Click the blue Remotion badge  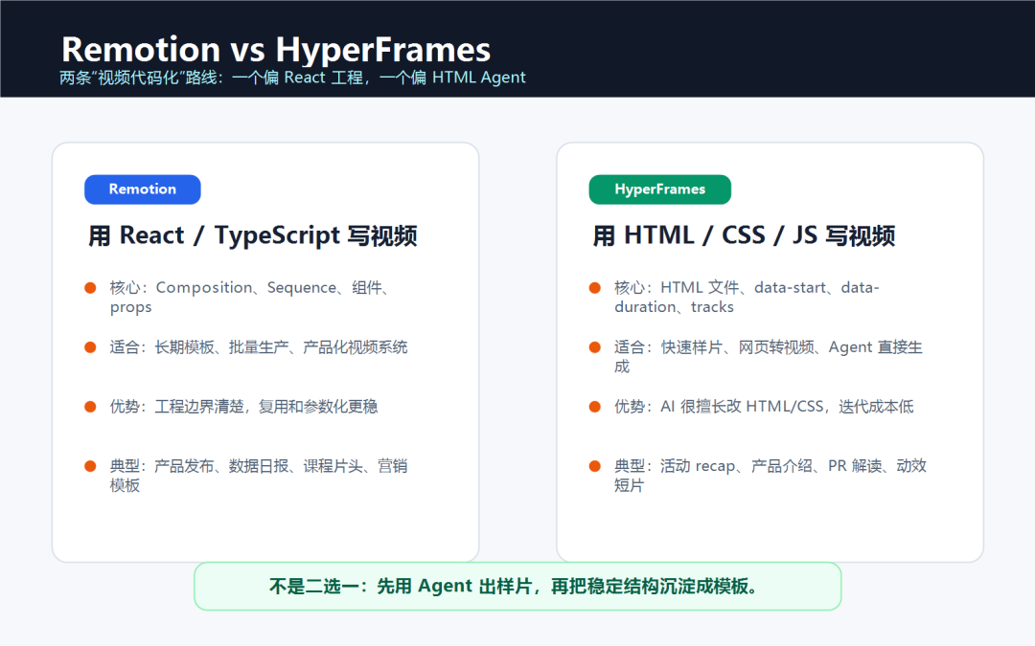point(143,189)
